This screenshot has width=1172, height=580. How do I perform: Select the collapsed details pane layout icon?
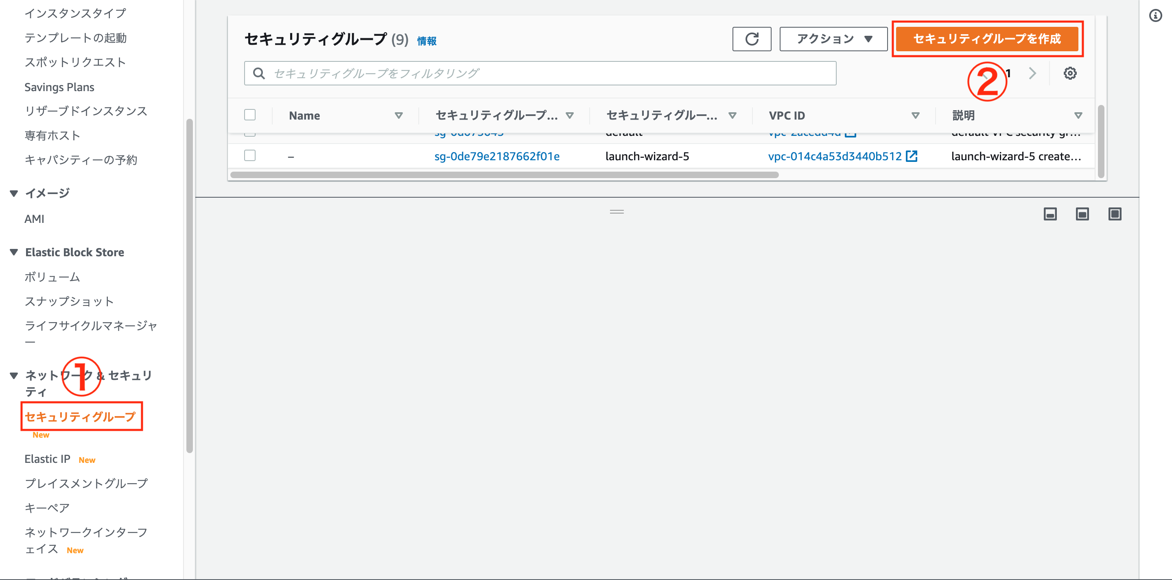1050,214
